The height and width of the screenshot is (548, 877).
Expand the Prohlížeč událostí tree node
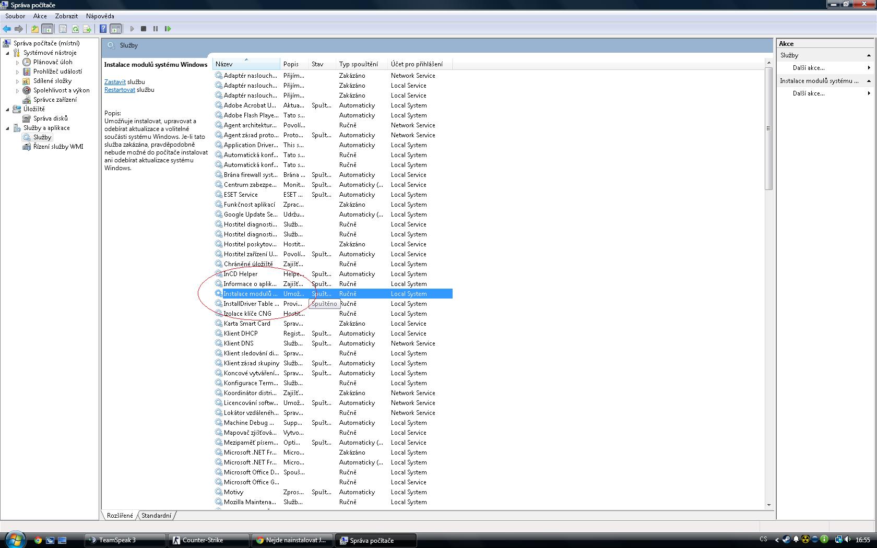click(x=17, y=72)
